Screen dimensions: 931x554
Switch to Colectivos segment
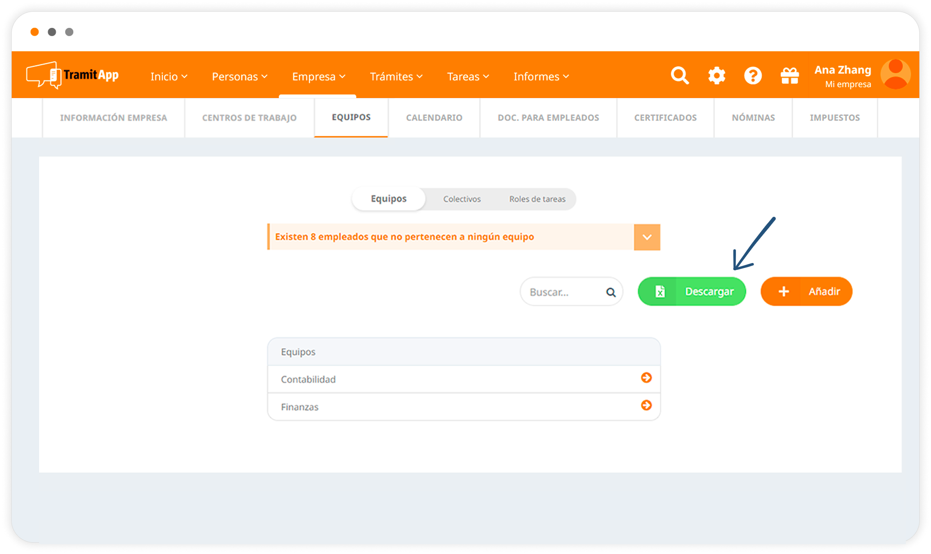tap(461, 199)
